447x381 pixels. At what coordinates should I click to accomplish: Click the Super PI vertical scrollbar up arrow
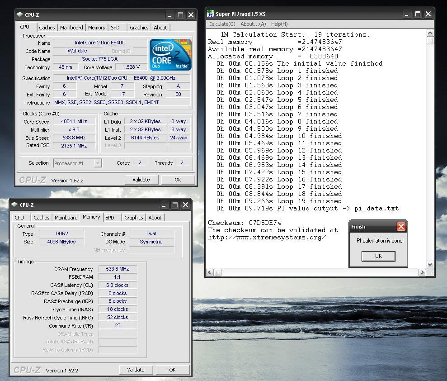pyautogui.click(x=430, y=33)
